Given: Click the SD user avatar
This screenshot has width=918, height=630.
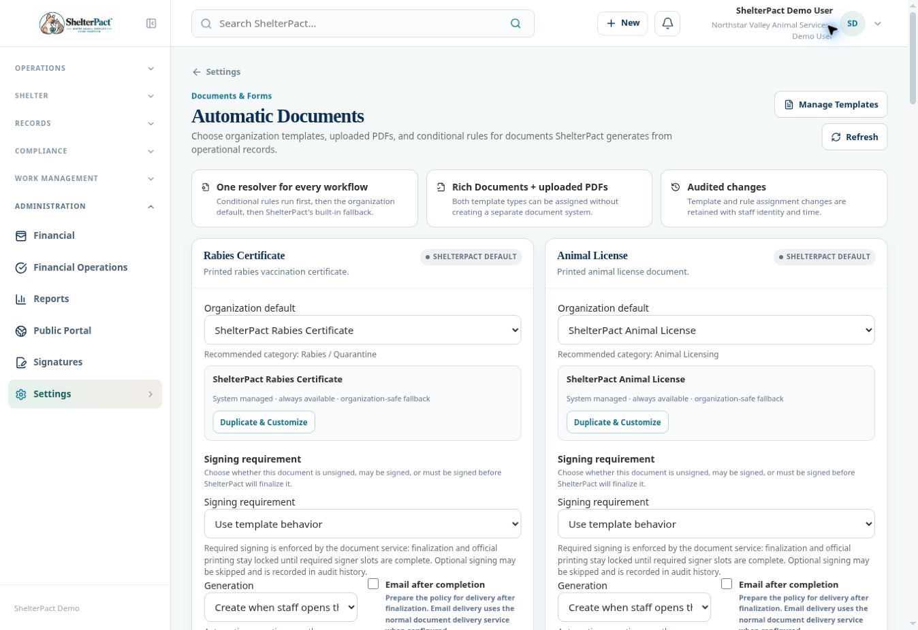Looking at the screenshot, I should click(852, 23).
